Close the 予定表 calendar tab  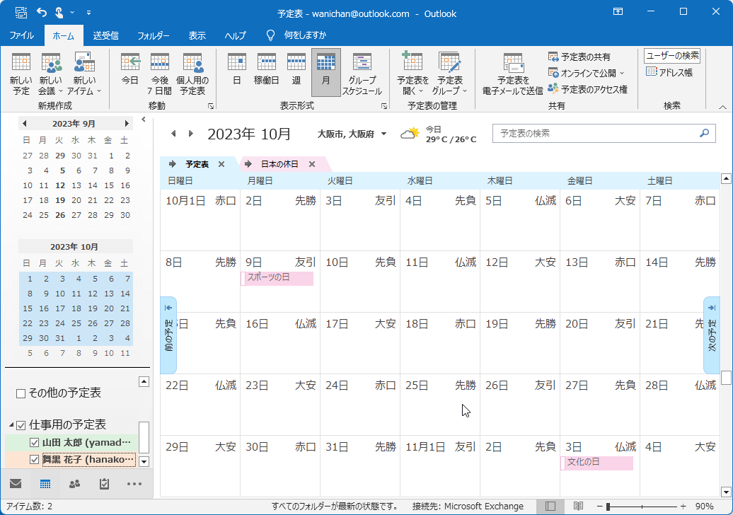(x=221, y=164)
